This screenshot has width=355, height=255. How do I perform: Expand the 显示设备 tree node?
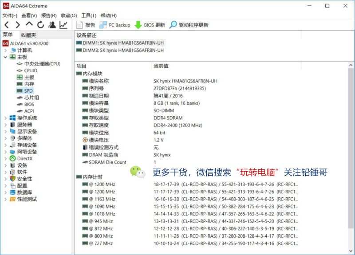tap(5, 131)
